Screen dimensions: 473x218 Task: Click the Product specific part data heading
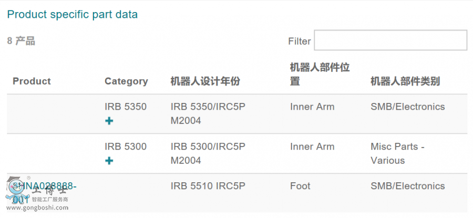pos(73,14)
